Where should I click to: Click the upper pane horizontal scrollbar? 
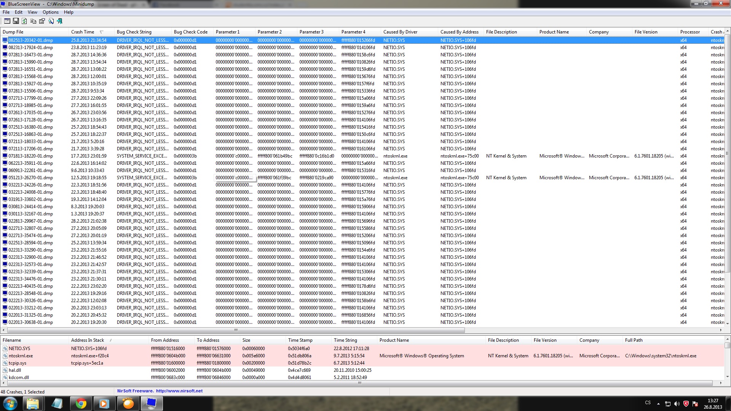(235, 330)
